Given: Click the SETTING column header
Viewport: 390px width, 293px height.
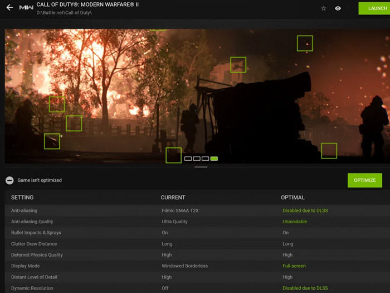Looking at the screenshot, I should [22, 198].
